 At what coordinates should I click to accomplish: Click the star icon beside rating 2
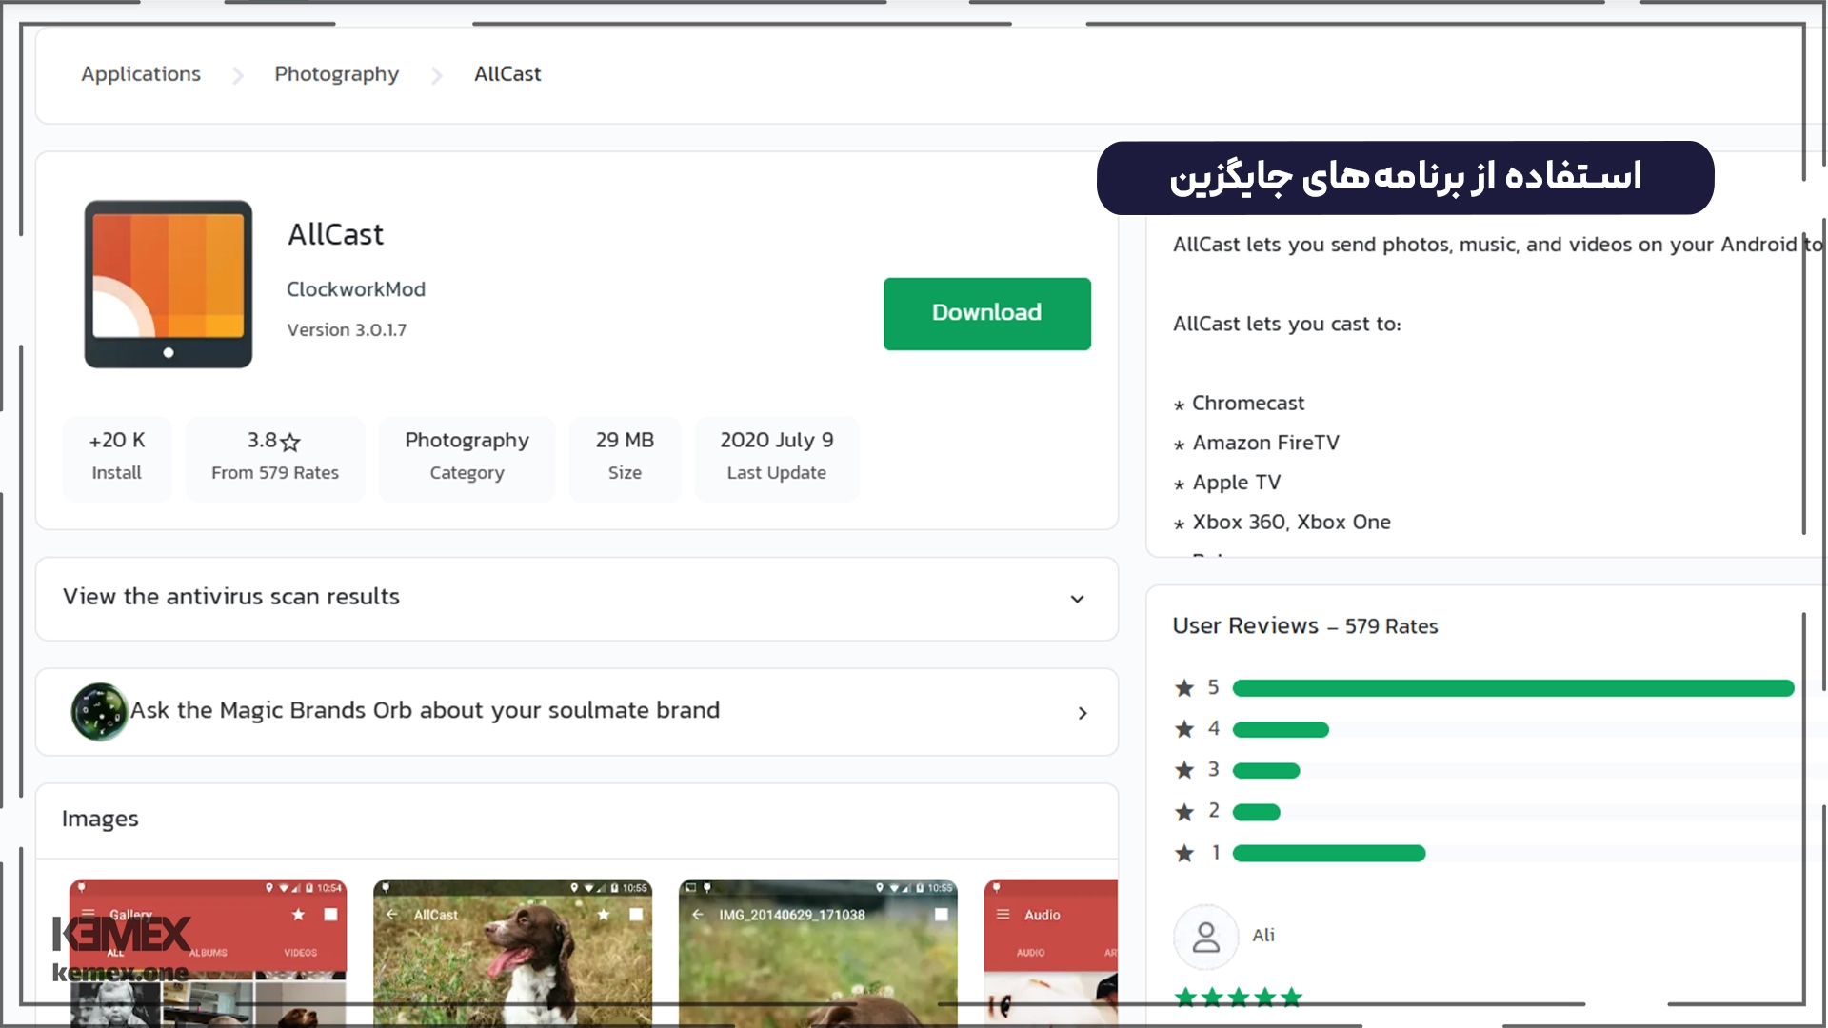[x=1184, y=812]
